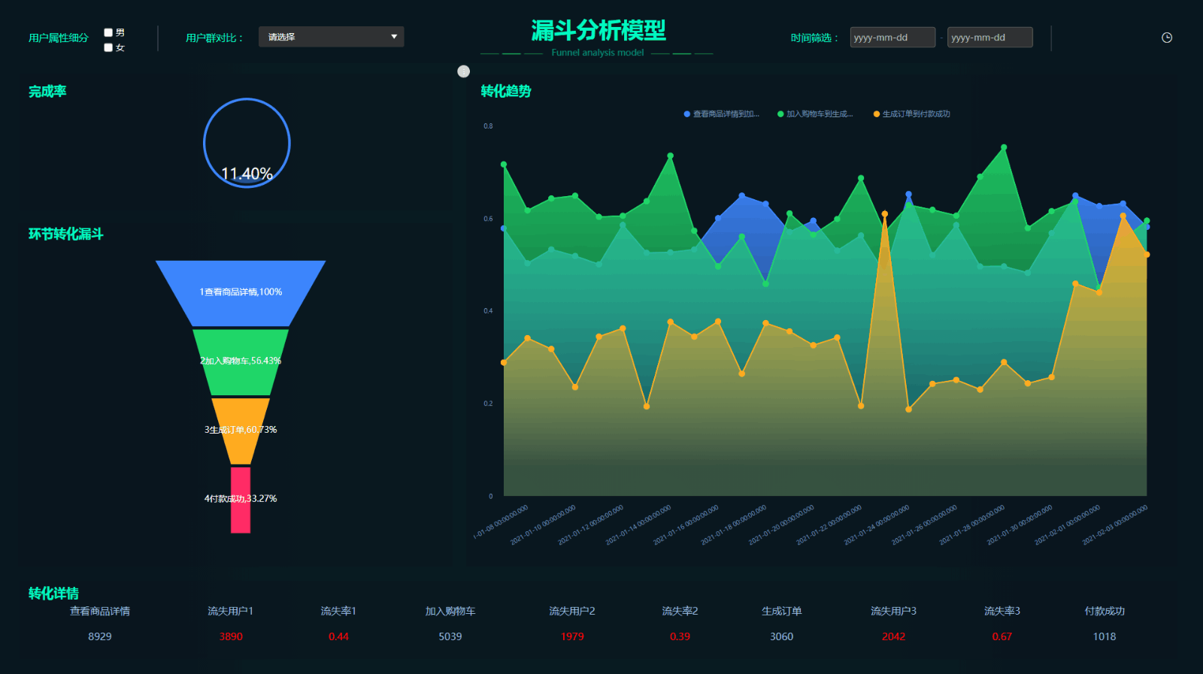This screenshot has height=674, width=1203.
Task: Click the 用户属性细分 label
Action: tap(59, 38)
